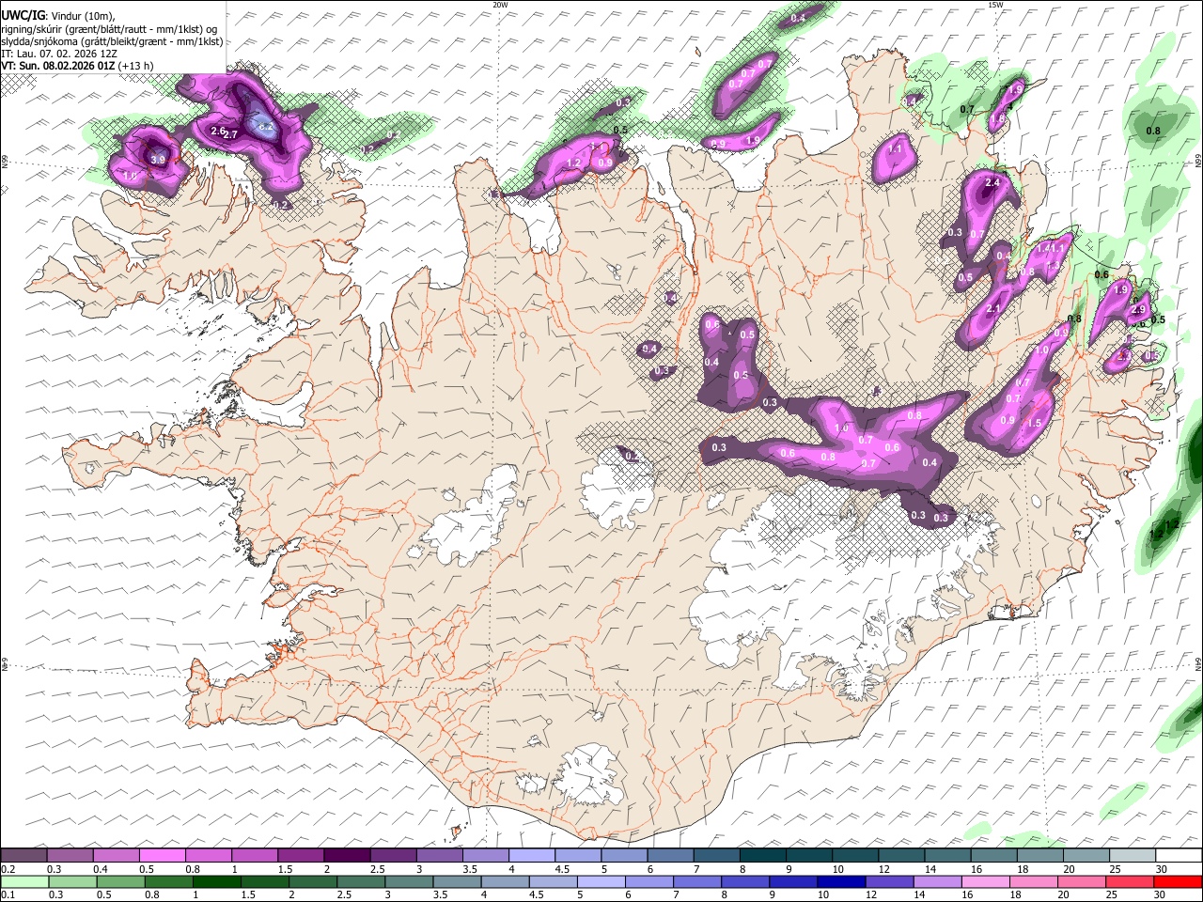Viewport: 1203px width, 902px height.
Task: Click the bright red swatch ending the lower legend
Action: click(x=1177, y=881)
